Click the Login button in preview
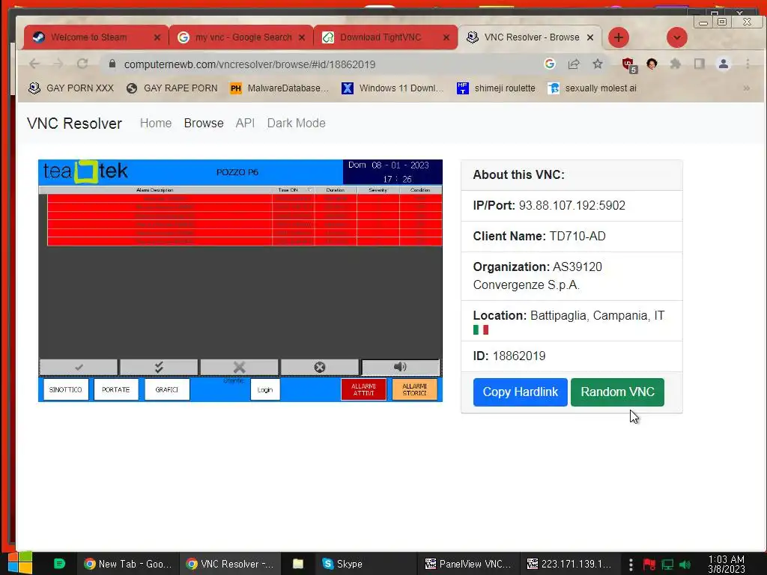Viewport: 767px width, 575px height. [x=265, y=389]
